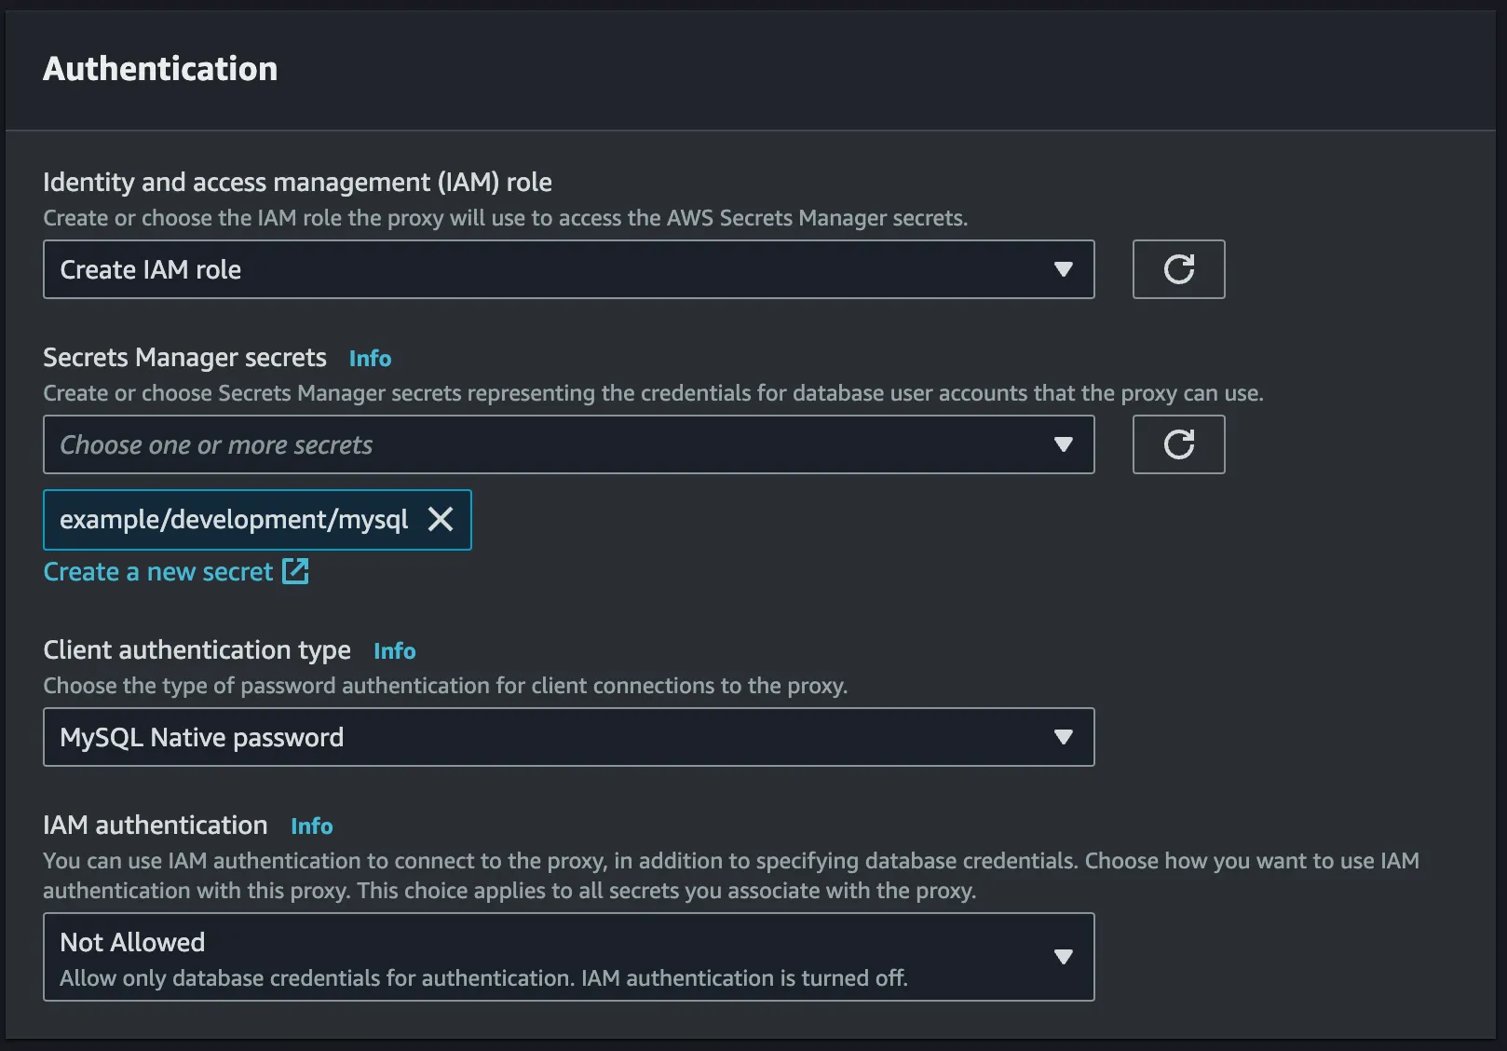Click caret arrow in MySQL Native password selector
The height and width of the screenshot is (1051, 1507).
tap(1063, 737)
